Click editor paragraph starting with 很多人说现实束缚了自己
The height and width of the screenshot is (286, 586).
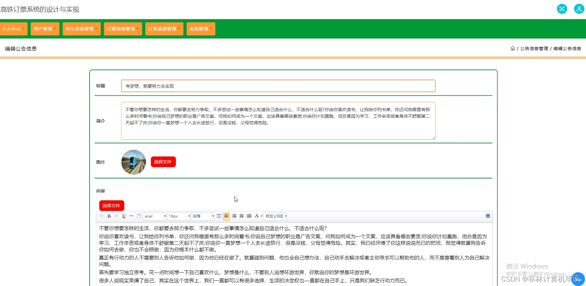pos(253,281)
